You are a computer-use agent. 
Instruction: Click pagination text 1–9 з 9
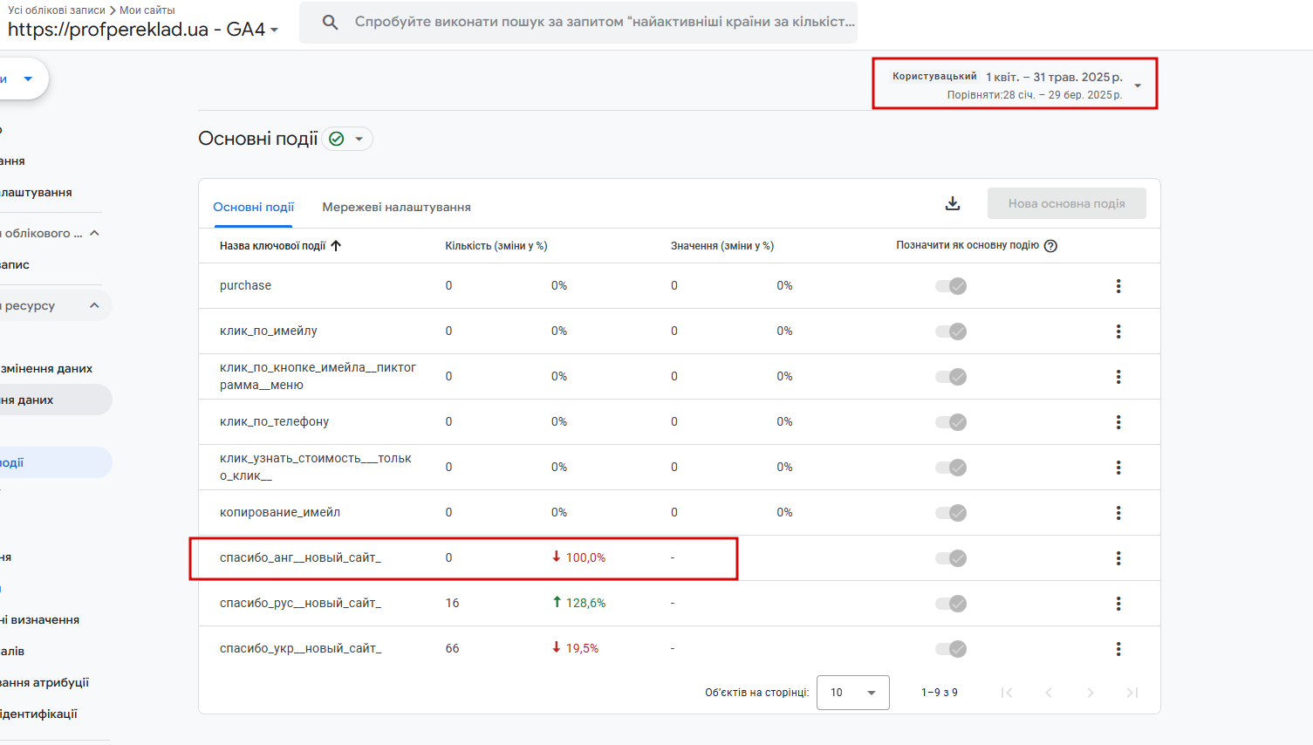coord(940,693)
